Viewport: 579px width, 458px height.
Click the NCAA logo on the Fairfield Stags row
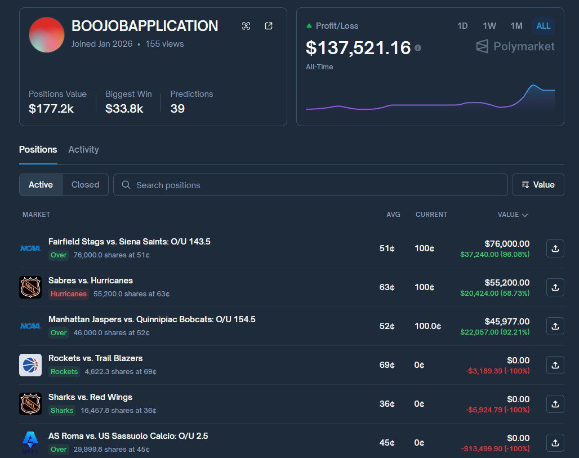[30, 248]
